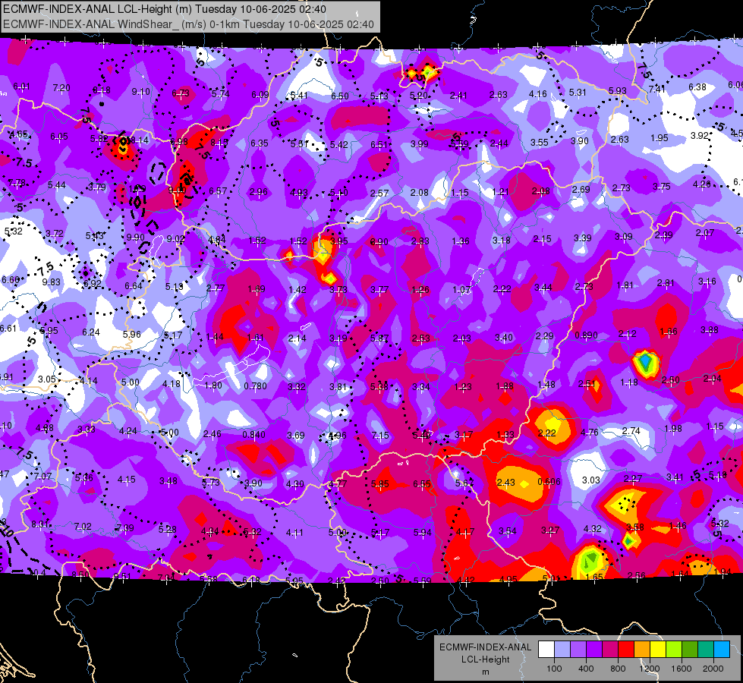Click the wind shear value '2.43'
Image resolution: width=743 pixels, height=683 pixels.
(505, 482)
